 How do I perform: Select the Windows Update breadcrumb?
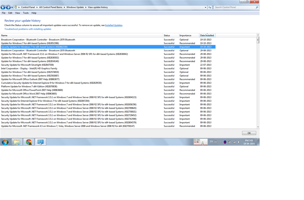pos(75,7)
